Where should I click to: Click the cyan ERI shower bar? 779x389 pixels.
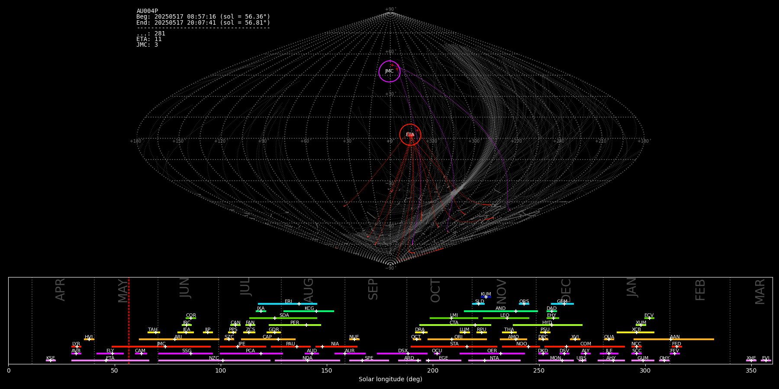point(287,304)
